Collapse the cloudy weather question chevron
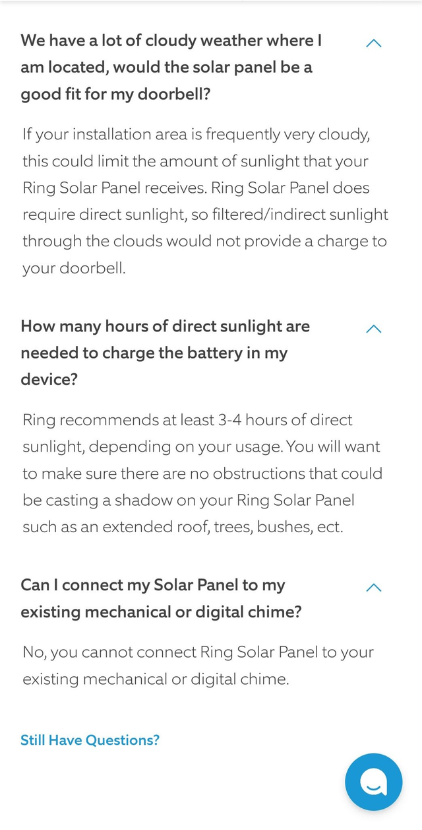 pos(373,44)
